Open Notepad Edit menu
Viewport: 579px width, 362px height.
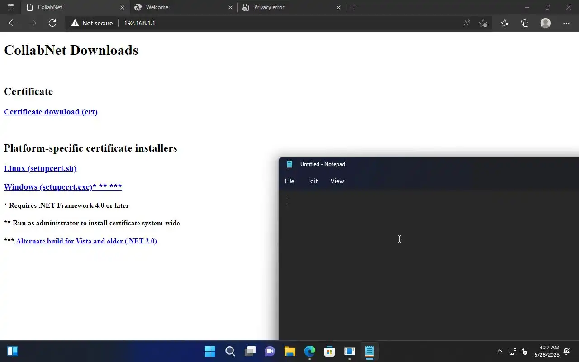tap(312, 181)
